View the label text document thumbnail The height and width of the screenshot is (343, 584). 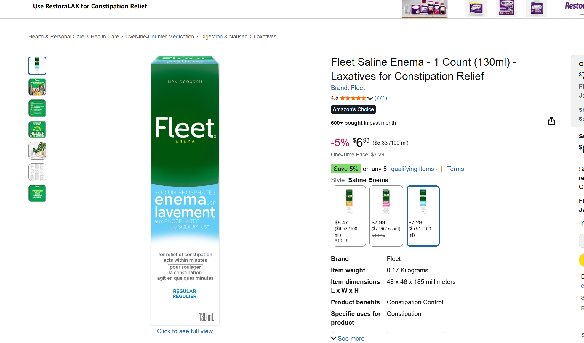coord(37,172)
